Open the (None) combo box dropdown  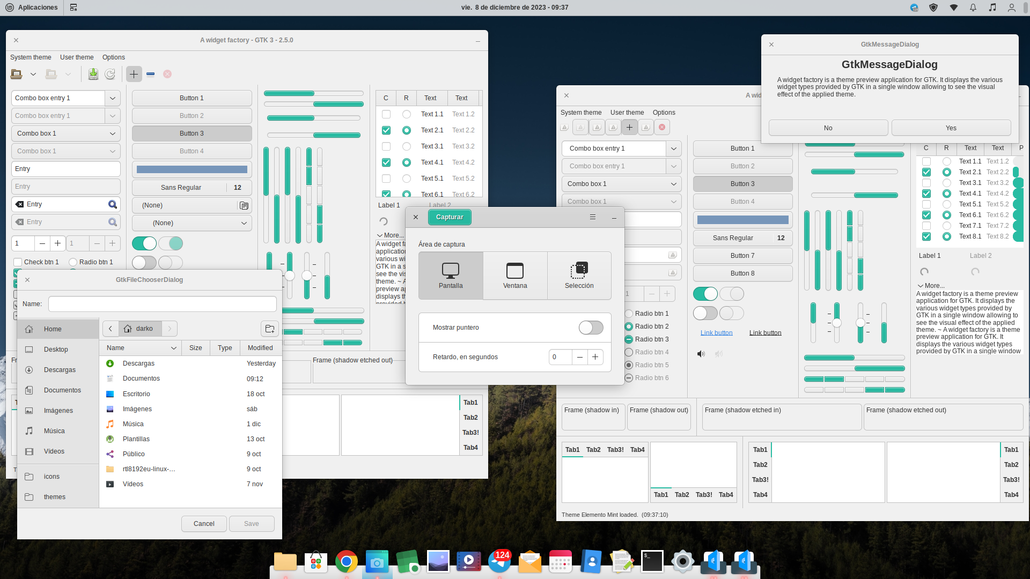[x=192, y=223]
